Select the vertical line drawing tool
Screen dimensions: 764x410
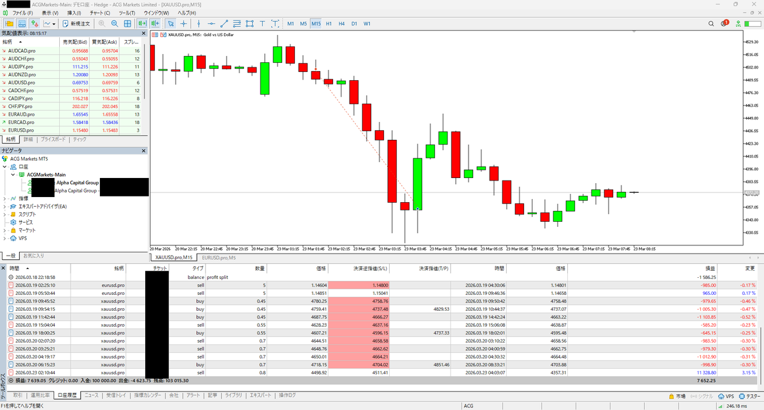[199, 24]
